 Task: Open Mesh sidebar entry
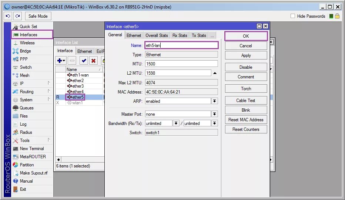(x=32, y=75)
